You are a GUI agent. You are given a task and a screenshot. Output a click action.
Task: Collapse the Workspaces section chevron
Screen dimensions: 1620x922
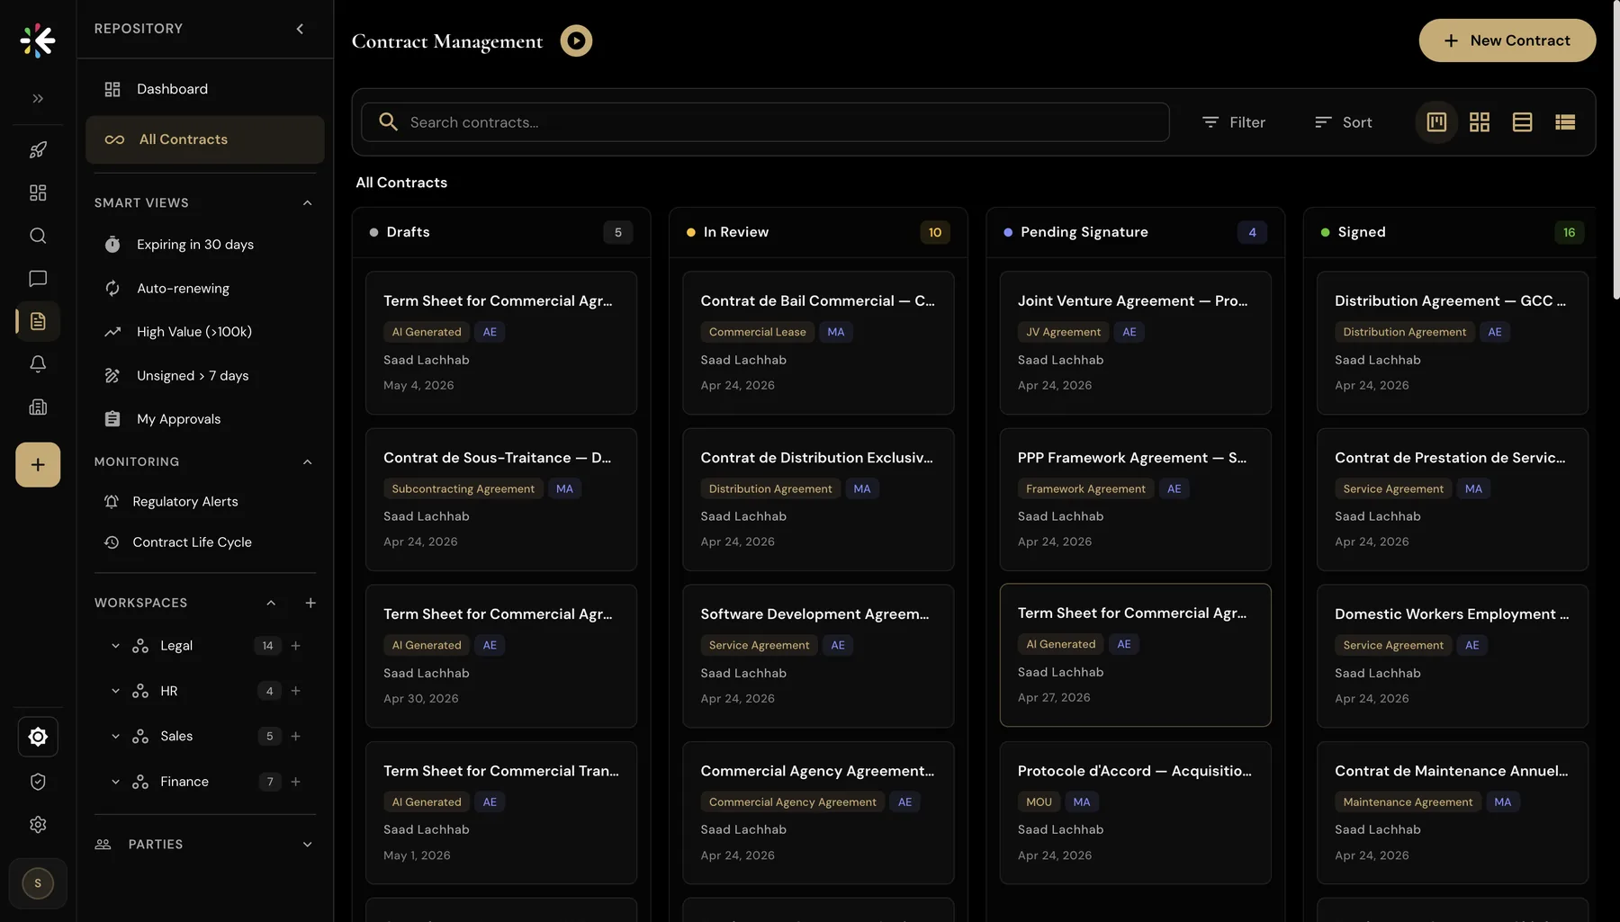pyautogui.click(x=271, y=604)
